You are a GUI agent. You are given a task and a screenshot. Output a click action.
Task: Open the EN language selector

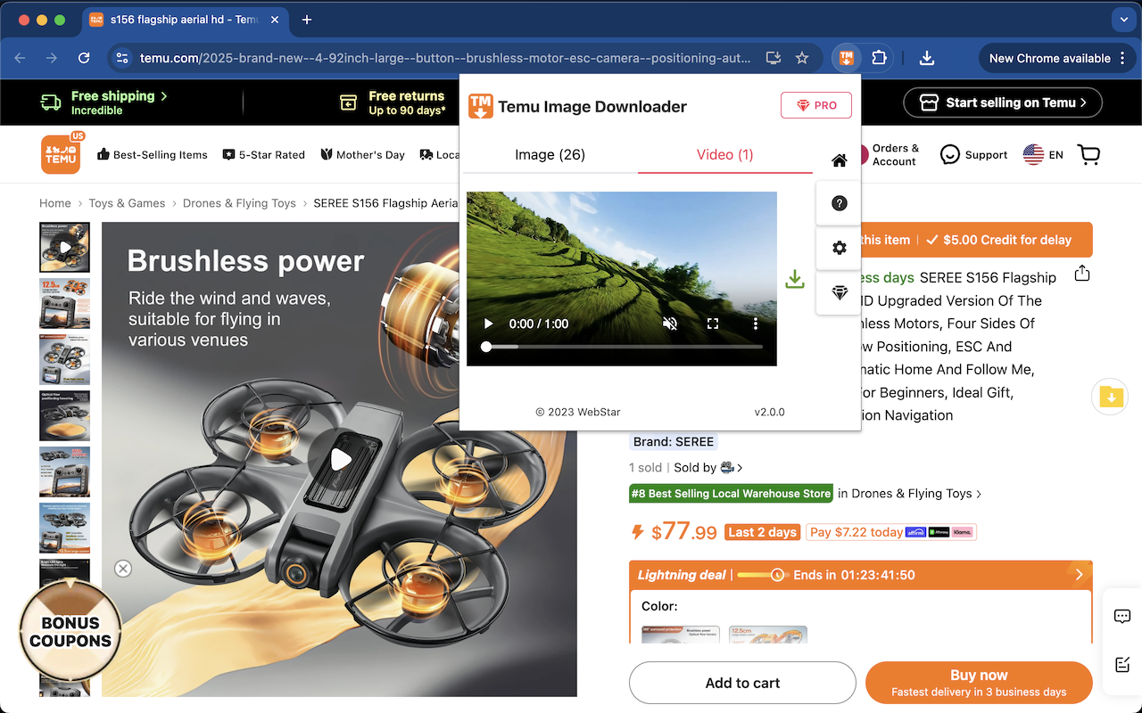[x=1042, y=154]
